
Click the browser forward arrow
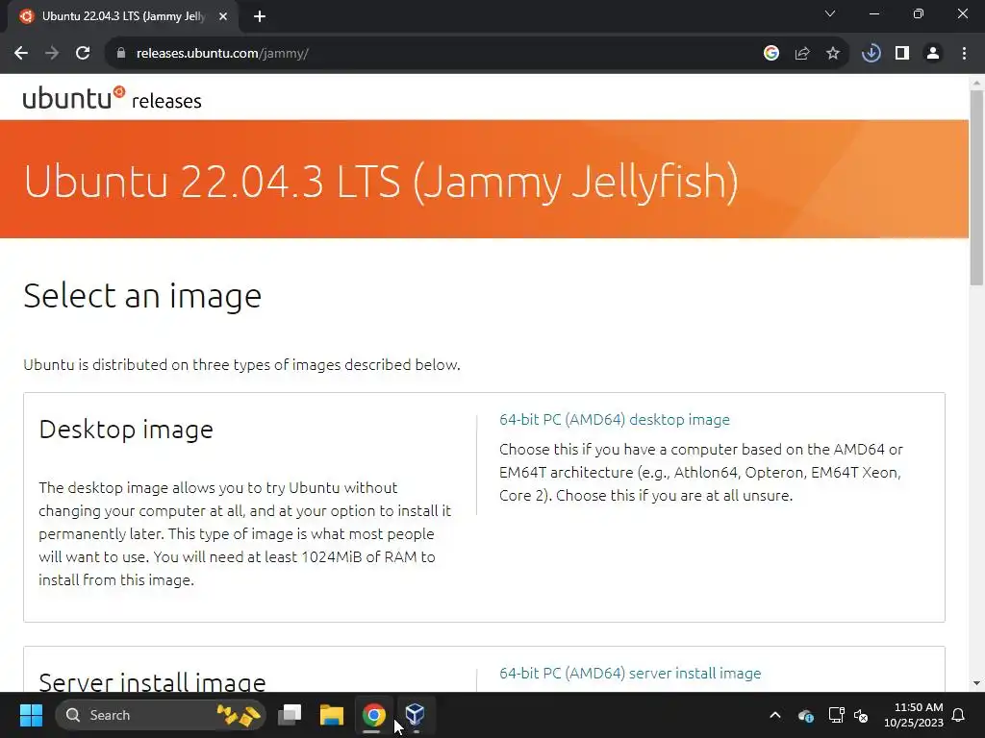point(52,54)
